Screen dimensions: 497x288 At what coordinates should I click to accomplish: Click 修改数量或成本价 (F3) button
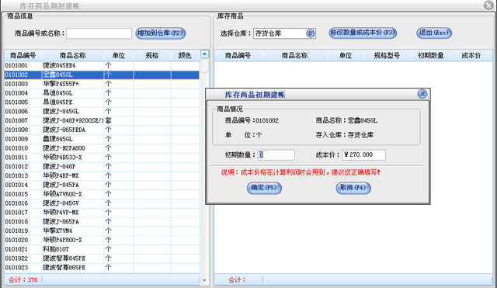pyautogui.click(x=363, y=33)
